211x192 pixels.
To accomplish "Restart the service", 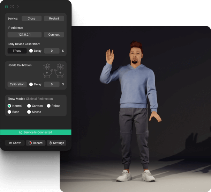I will click(54, 19).
